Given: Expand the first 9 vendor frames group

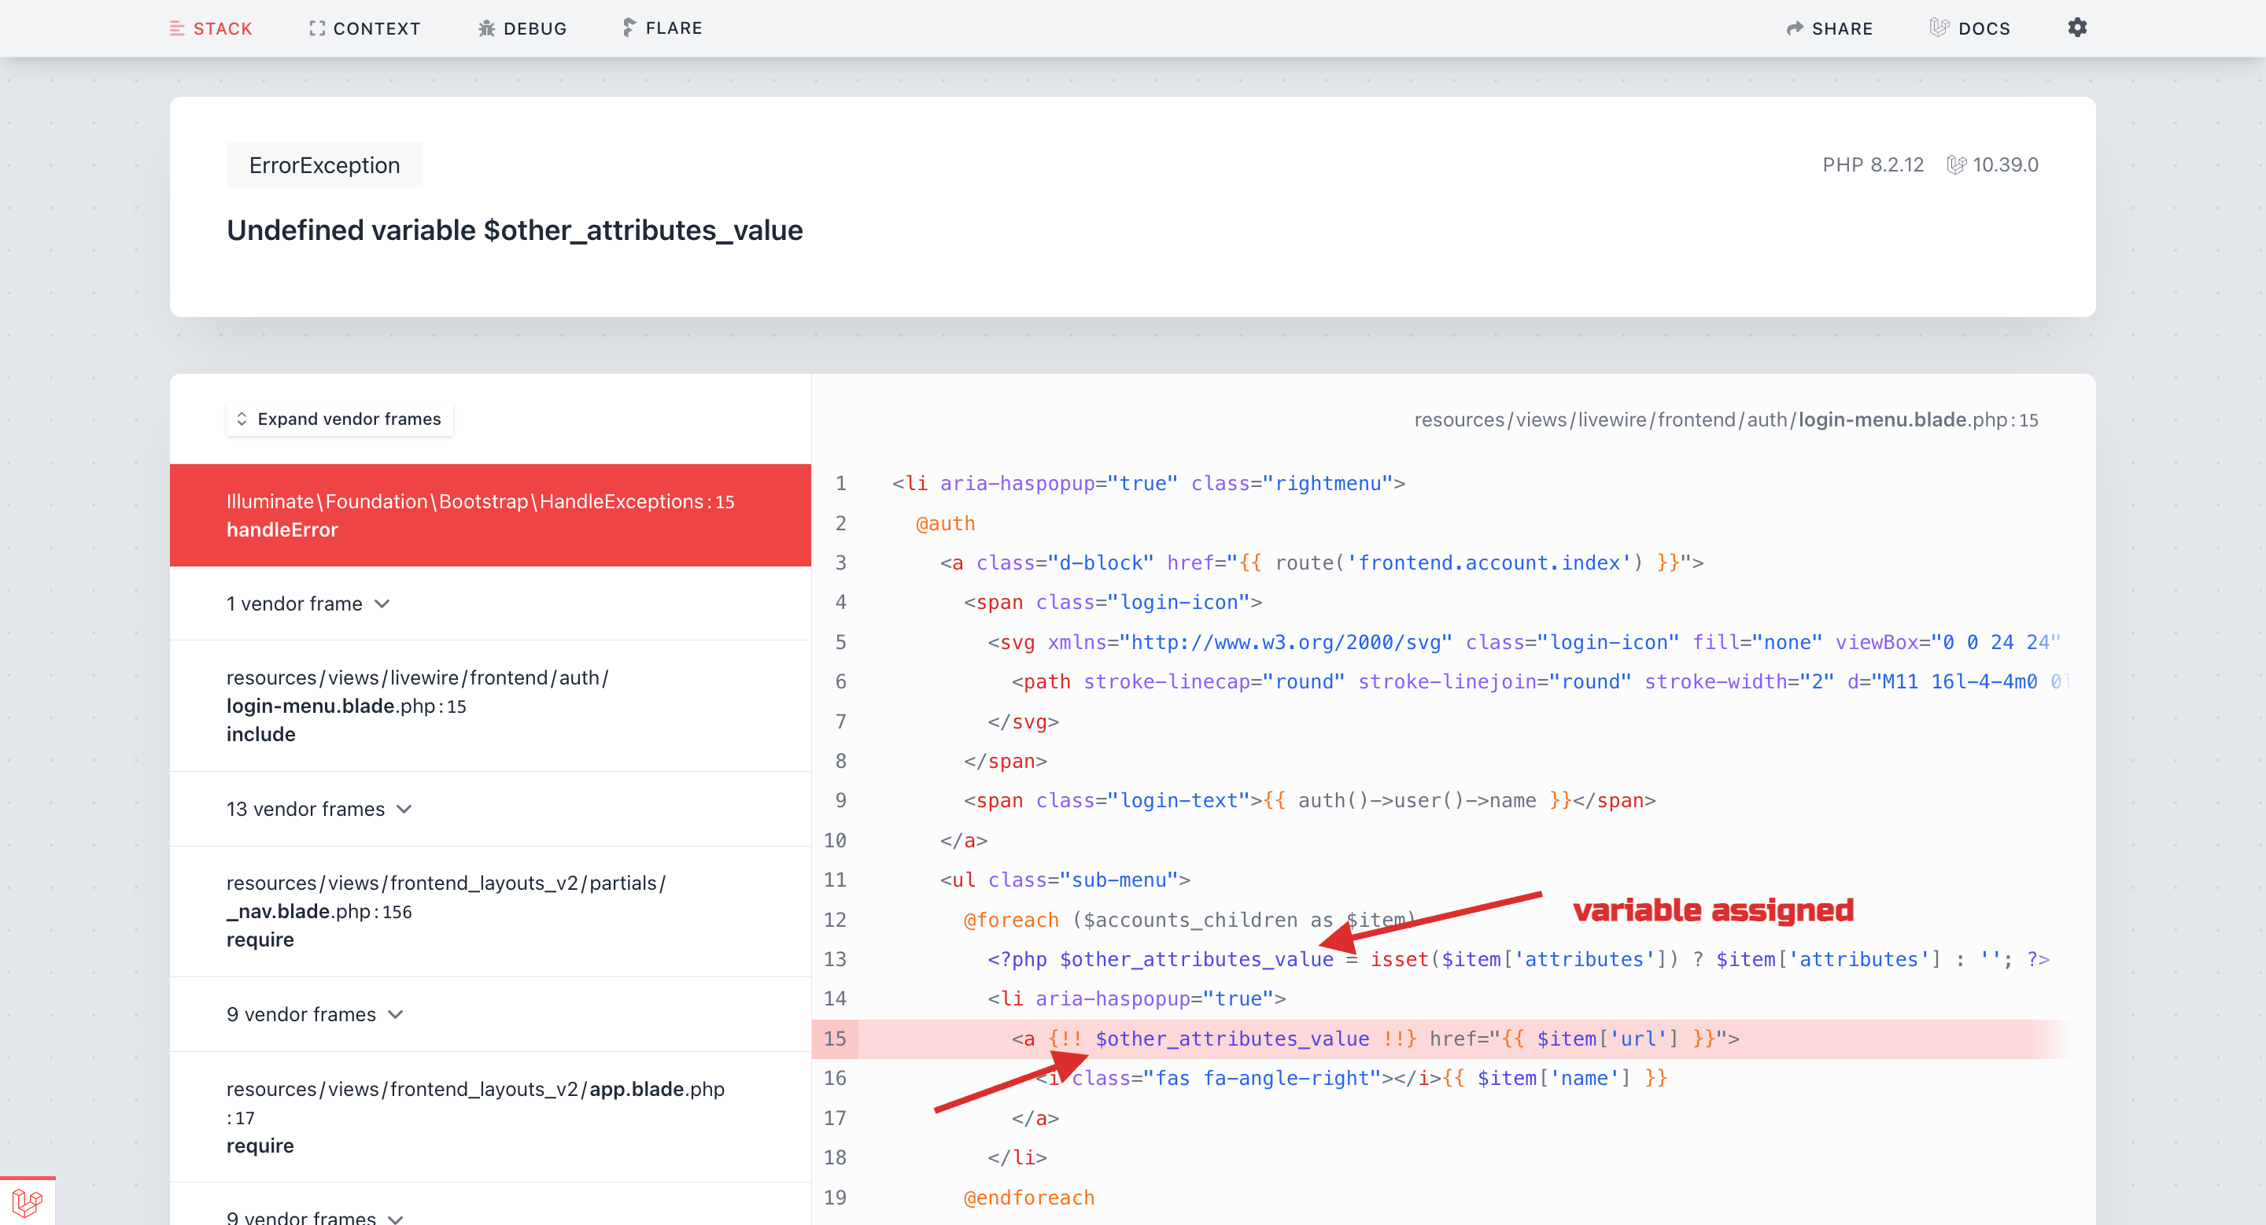Looking at the screenshot, I should (314, 1014).
